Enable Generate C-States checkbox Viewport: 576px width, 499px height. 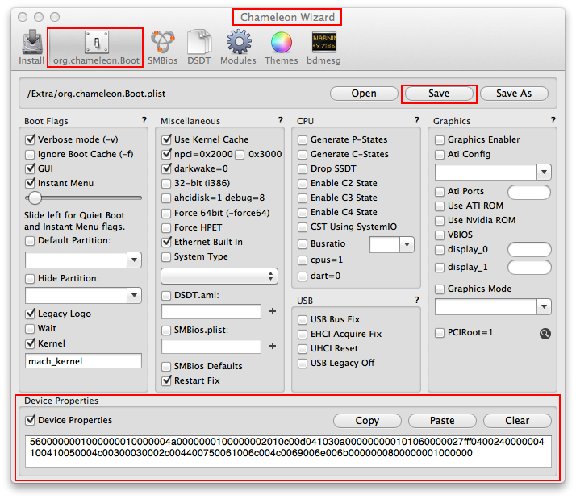[303, 155]
